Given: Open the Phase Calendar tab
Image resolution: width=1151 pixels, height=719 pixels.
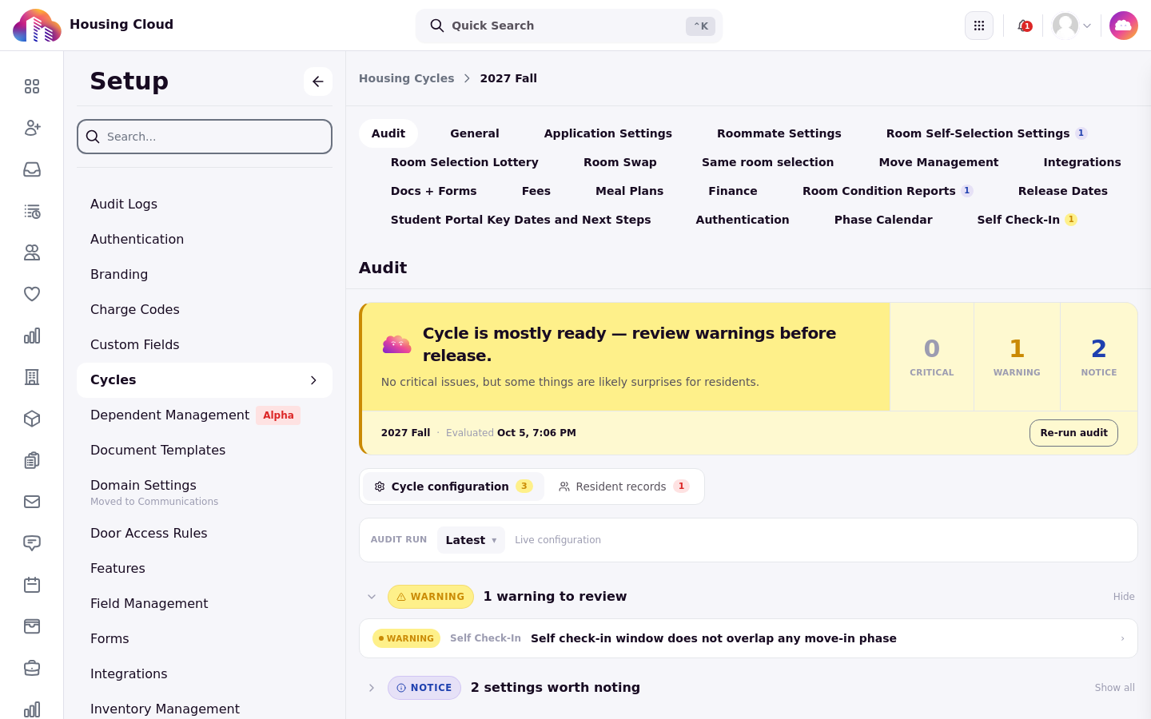Looking at the screenshot, I should click(883, 220).
